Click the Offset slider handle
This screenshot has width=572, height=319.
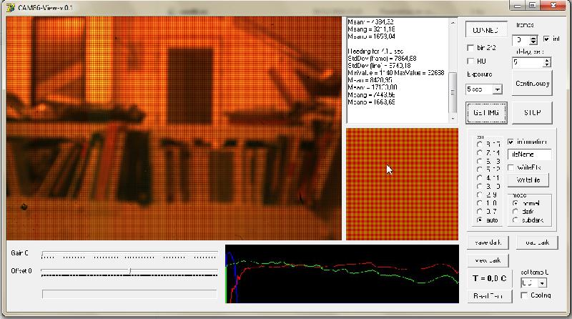point(130,271)
